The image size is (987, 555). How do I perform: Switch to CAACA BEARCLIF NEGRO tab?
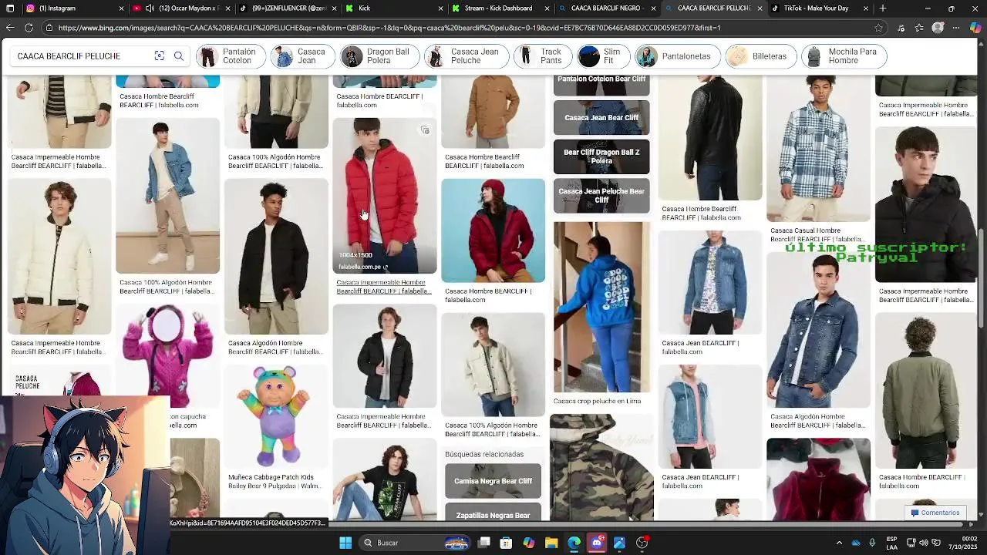(x=606, y=8)
